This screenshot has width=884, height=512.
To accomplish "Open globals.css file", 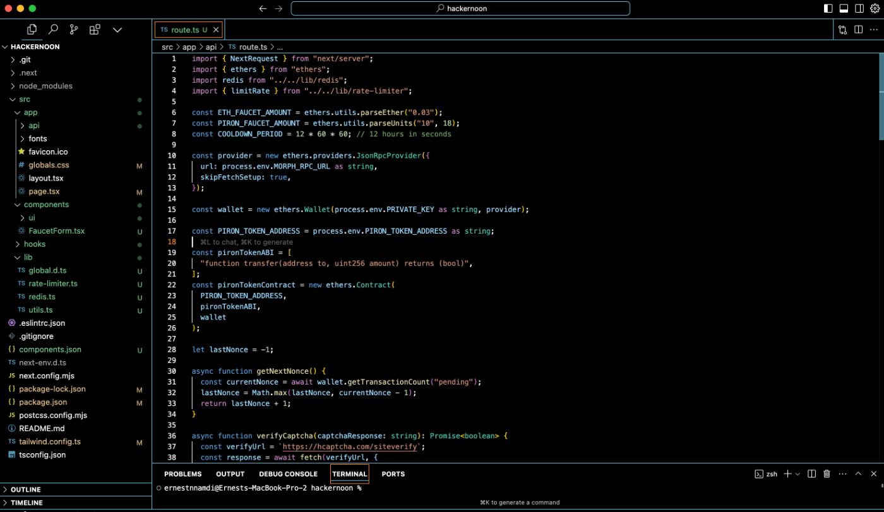I will point(76,165).
